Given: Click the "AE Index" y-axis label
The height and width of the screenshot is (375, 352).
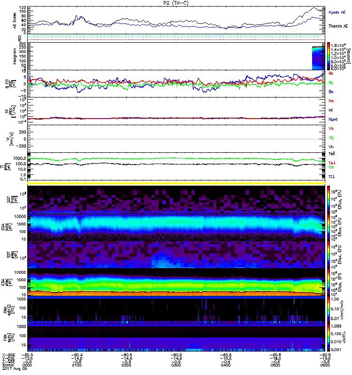Looking at the screenshot, I should pos(15,21).
